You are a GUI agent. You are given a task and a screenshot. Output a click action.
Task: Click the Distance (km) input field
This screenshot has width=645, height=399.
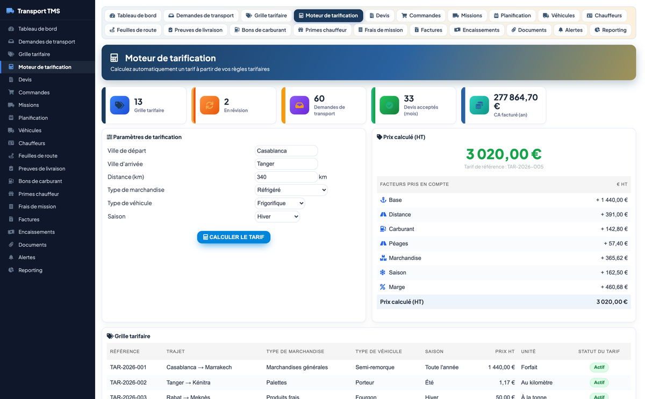point(286,177)
